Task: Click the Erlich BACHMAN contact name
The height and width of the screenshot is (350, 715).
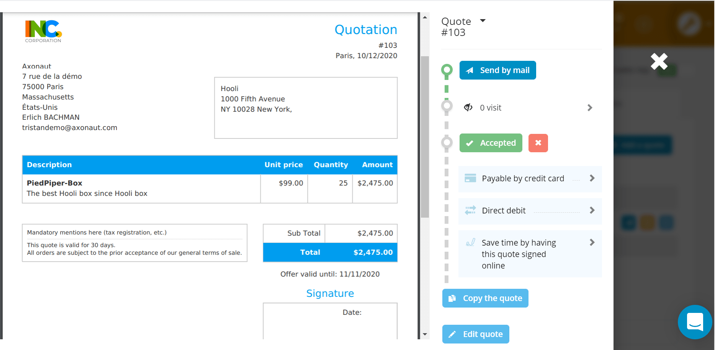Action: pos(51,117)
